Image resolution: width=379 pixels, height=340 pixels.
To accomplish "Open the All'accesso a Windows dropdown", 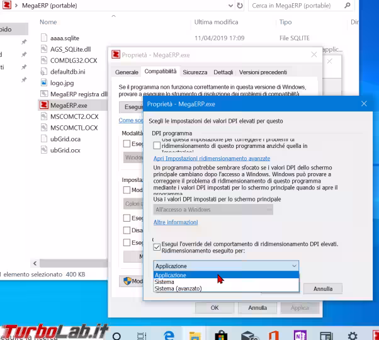I will click(x=213, y=210).
